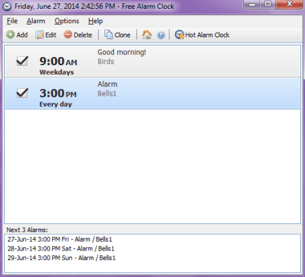Click the 29-Jun-14 Sun upcoming alarm entry

point(62,258)
